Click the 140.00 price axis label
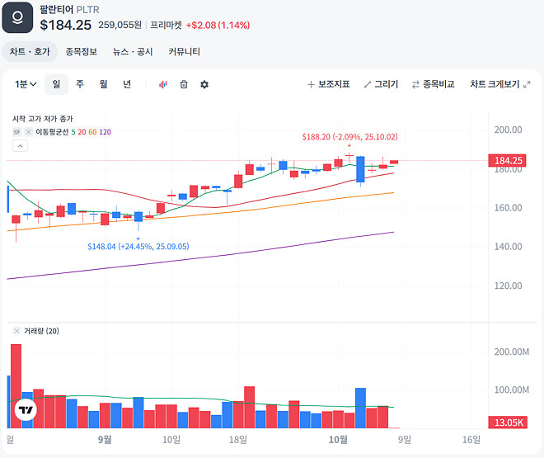 pyautogui.click(x=508, y=247)
